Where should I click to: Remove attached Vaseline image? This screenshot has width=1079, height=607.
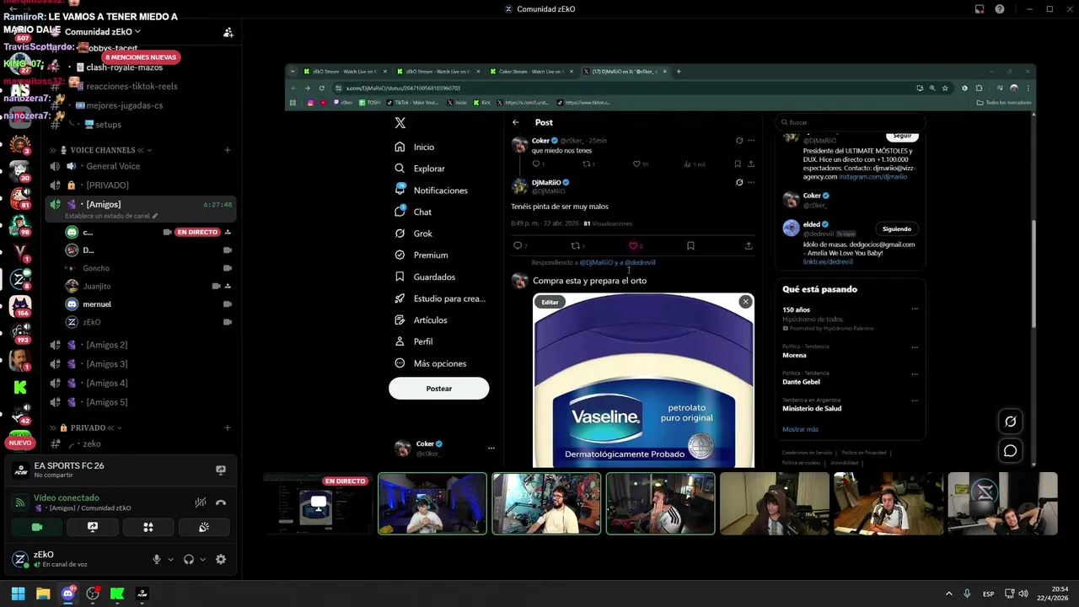[745, 302]
